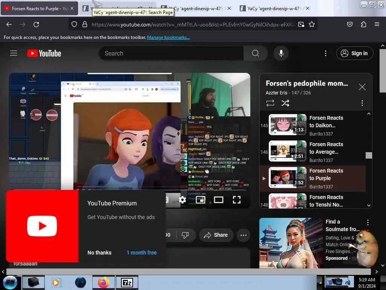
Task: View site security padlock info
Action: (x=85, y=24)
